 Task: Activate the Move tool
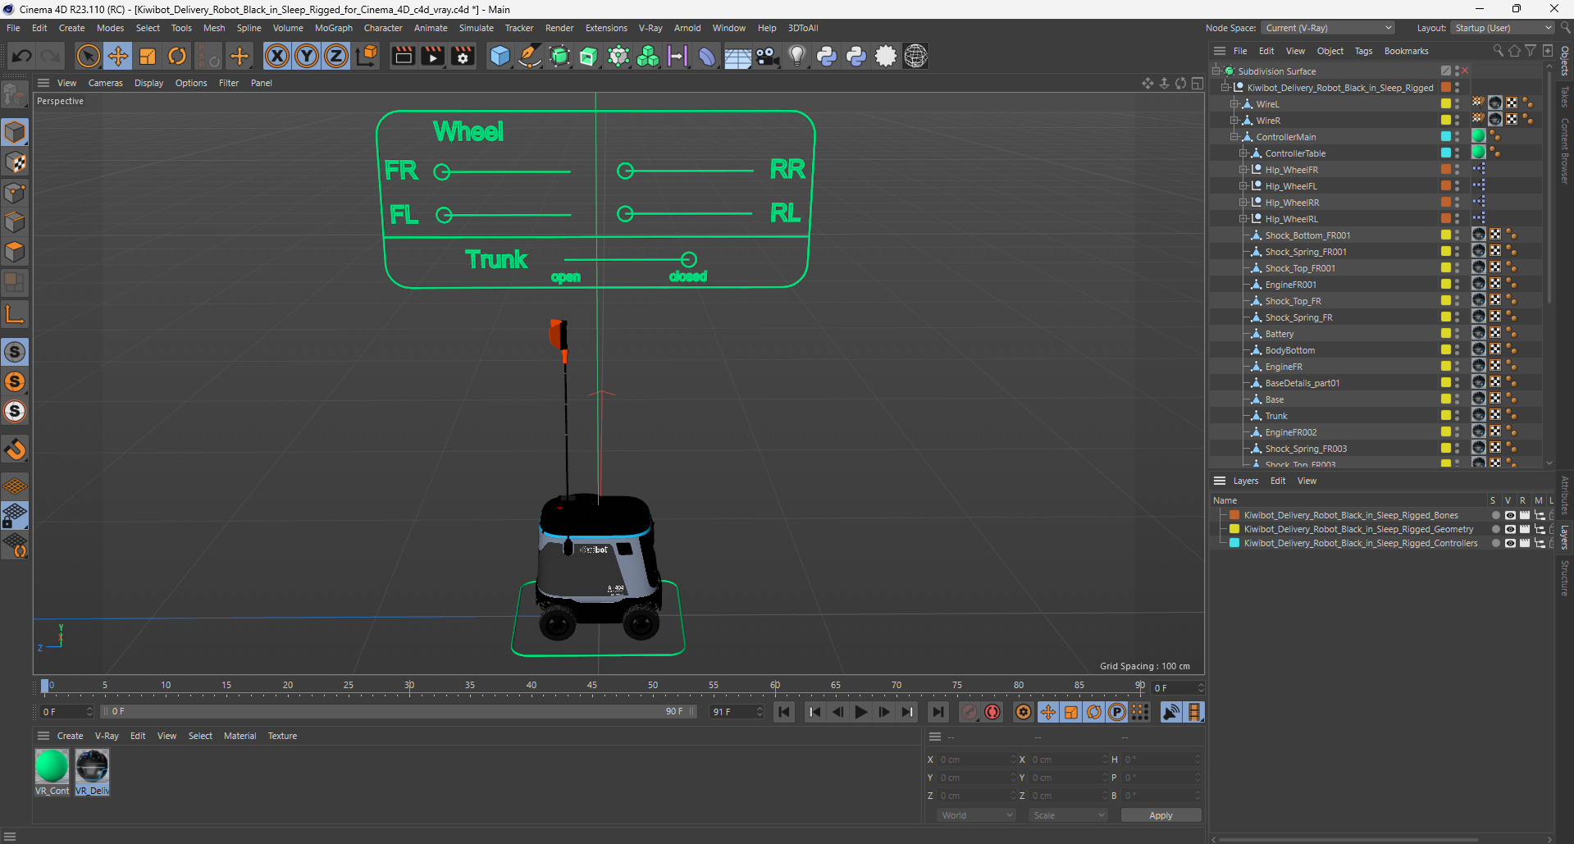(x=118, y=56)
